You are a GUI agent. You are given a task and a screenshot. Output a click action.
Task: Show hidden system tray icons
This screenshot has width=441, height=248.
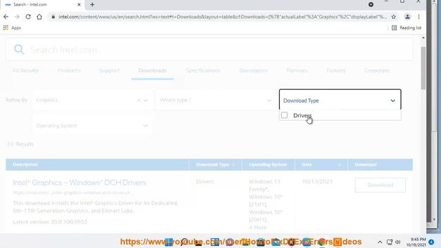pyautogui.click(x=380, y=242)
